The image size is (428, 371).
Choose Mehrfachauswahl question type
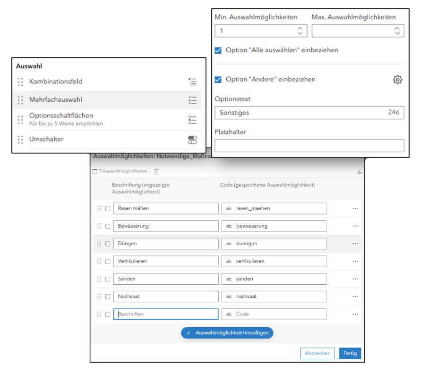coord(107,100)
